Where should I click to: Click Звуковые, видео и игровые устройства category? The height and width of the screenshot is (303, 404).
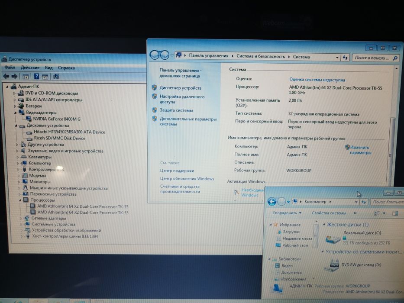click(x=66, y=151)
